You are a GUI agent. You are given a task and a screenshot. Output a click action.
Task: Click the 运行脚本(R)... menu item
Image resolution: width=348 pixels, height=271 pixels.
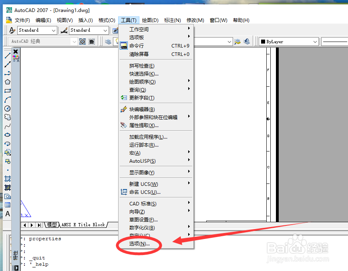pyautogui.click(x=156, y=145)
